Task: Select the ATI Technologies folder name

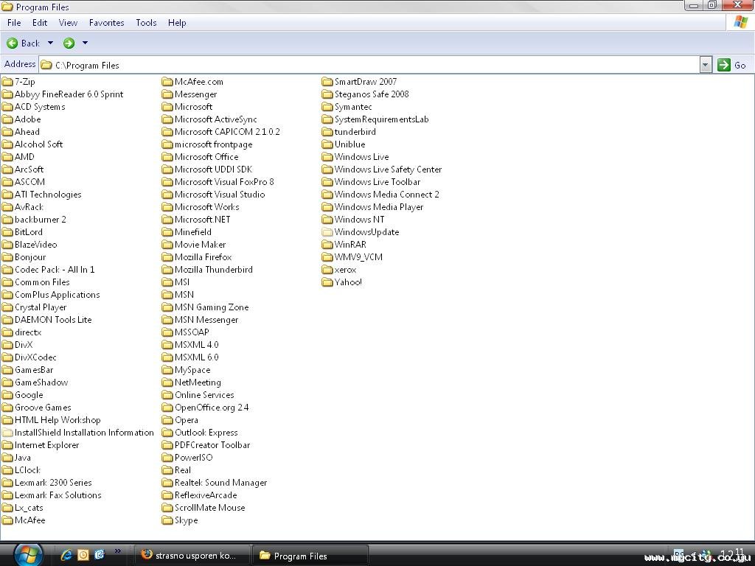Action: pos(48,195)
